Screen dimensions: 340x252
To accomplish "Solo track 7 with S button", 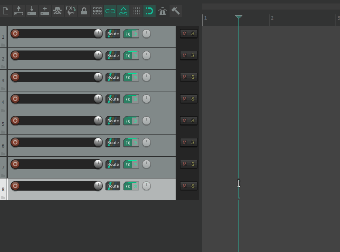I will click(x=193, y=164).
